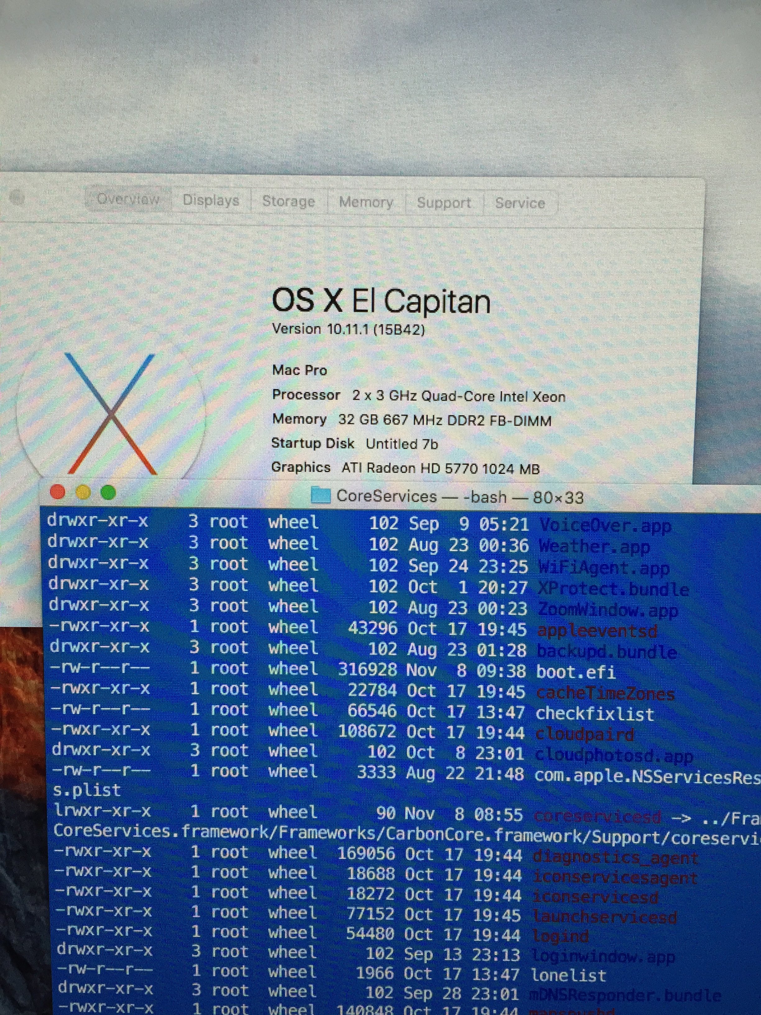
Task: Click the version number 10.11.1 (15B42)
Action: (x=376, y=329)
